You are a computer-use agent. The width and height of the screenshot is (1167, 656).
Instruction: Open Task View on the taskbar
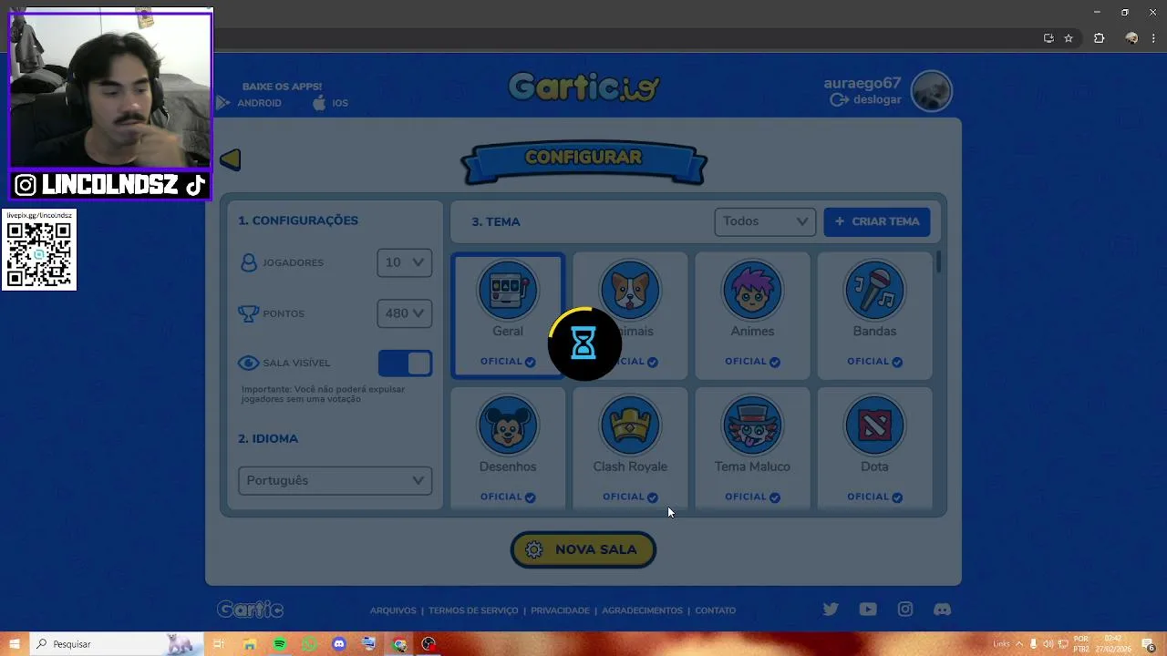219,644
